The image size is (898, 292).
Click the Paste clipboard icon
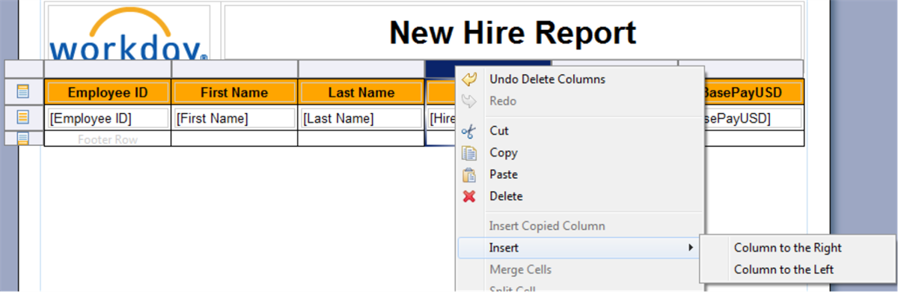469,174
